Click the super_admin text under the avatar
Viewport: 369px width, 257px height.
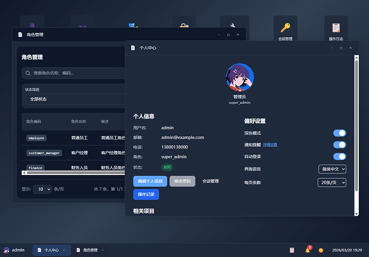[240, 102]
